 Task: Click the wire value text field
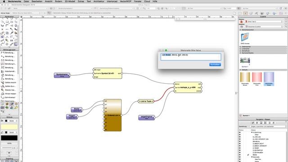(x=191, y=57)
